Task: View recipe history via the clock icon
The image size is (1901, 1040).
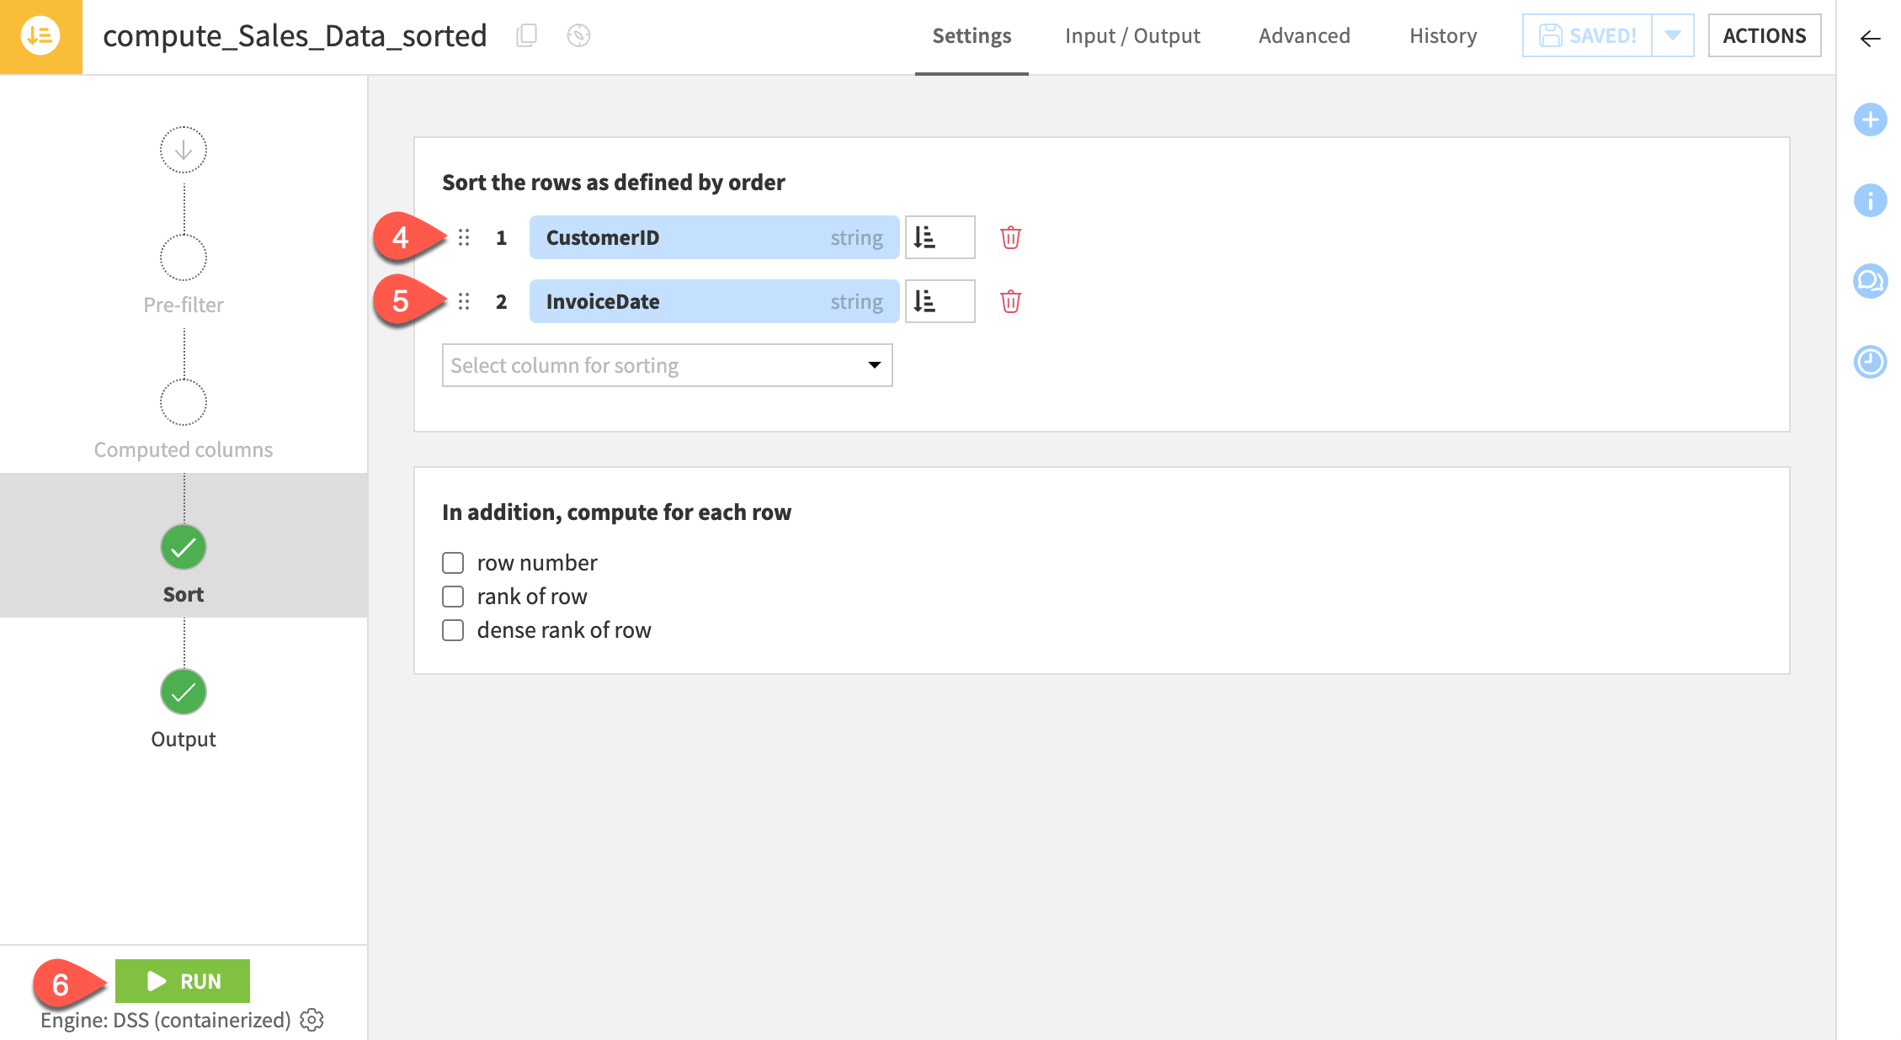Action: click(1870, 362)
